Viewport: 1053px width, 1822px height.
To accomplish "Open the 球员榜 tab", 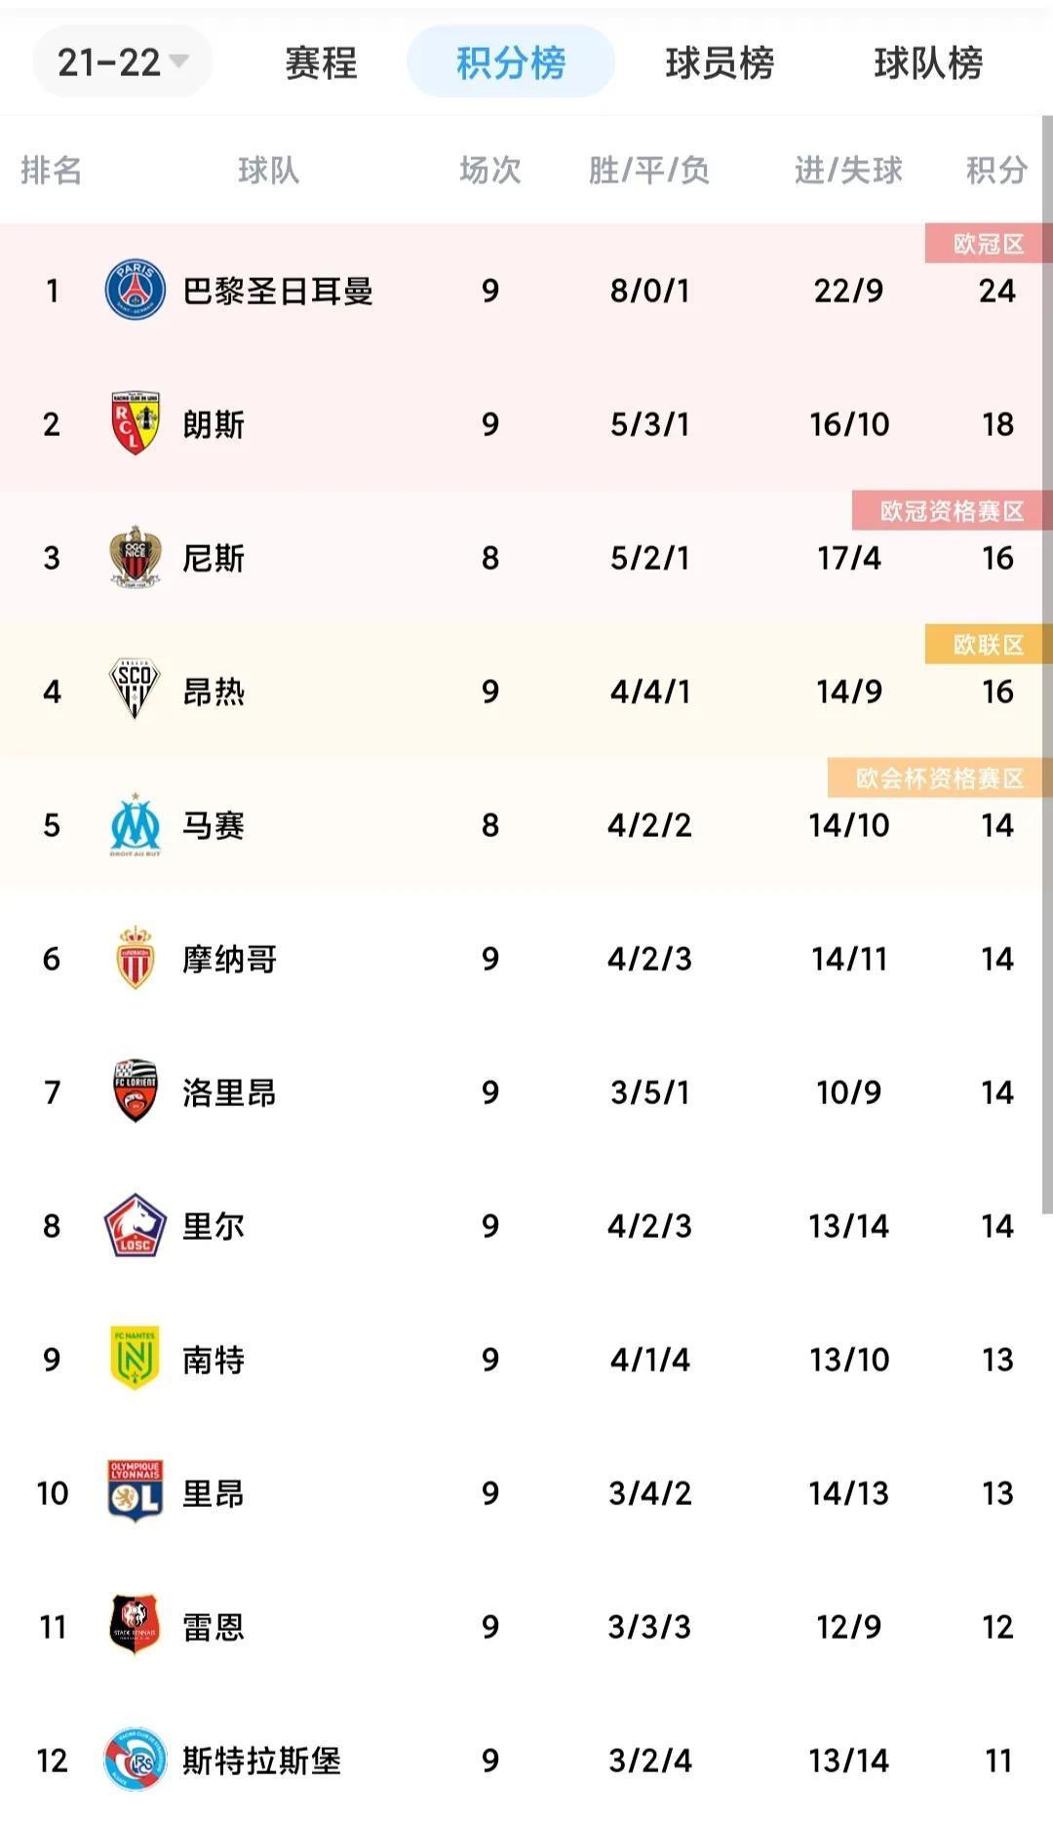I will tap(720, 63).
